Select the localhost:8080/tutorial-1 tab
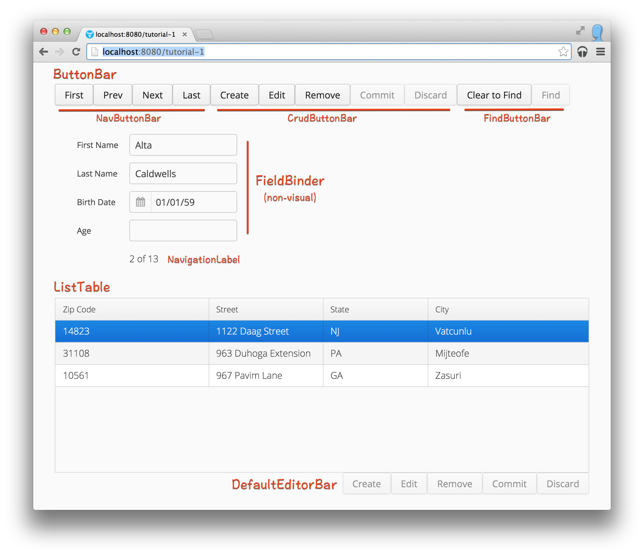 (135, 34)
